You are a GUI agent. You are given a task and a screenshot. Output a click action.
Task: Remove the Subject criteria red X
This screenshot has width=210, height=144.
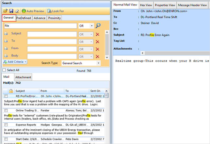(x=97, y=34)
